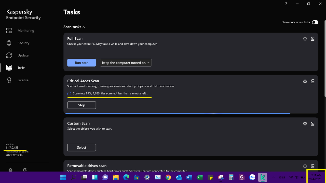
Task: View Critical Areas Scan report
Action: (x=313, y=81)
